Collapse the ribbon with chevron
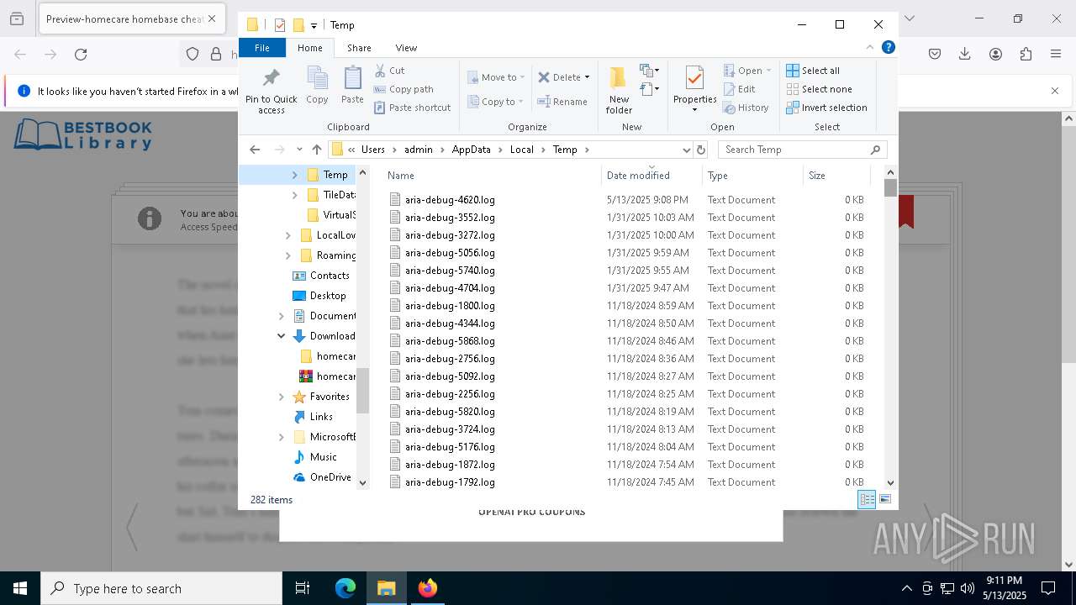 click(870, 47)
